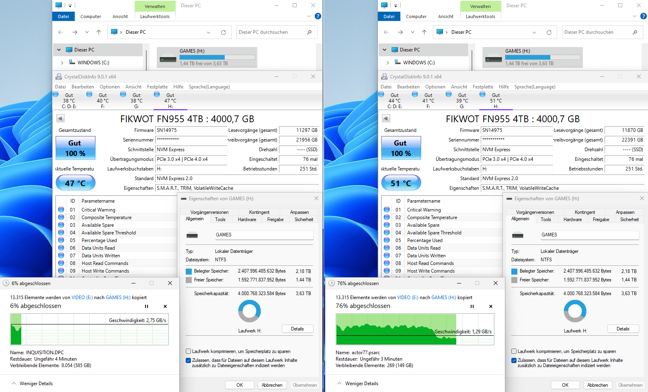Expand ribbon chevron in Explorer above 47 °C window
The height and width of the screenshot is (392, 648).
(309, 16)
